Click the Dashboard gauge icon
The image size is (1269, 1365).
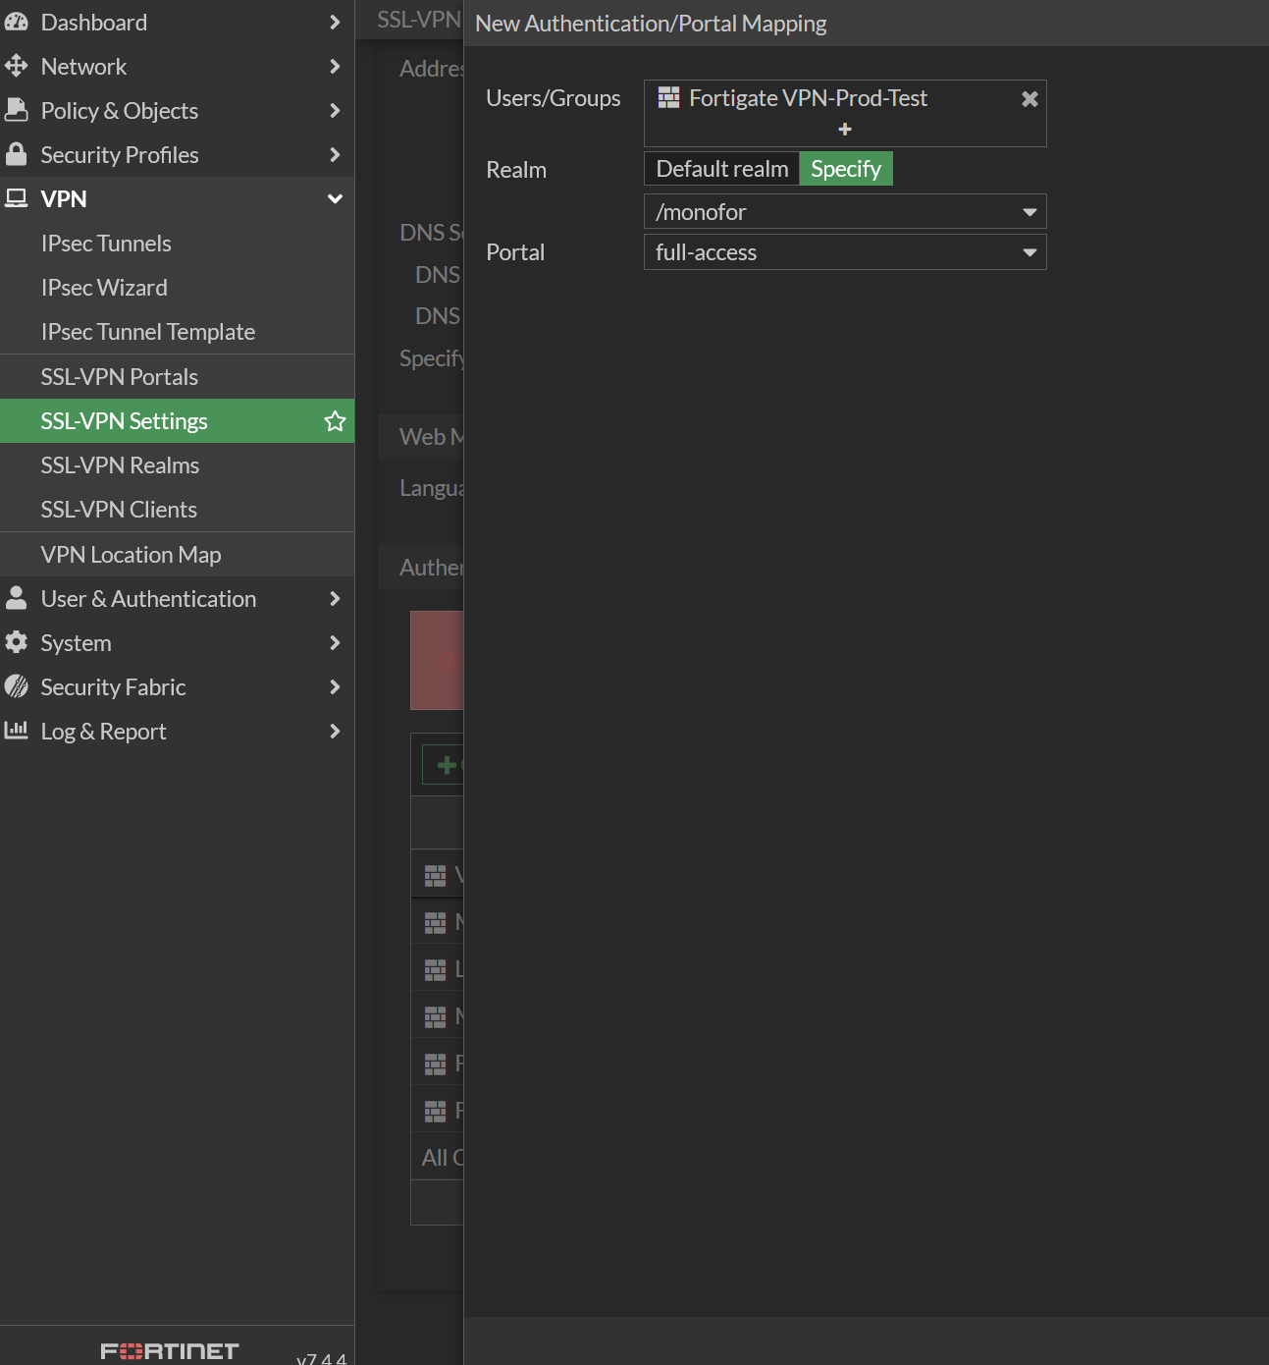[16, 22]
